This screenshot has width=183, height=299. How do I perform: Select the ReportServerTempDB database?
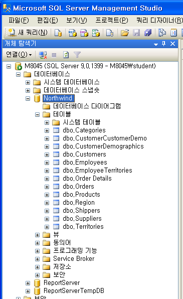(74, 290)
